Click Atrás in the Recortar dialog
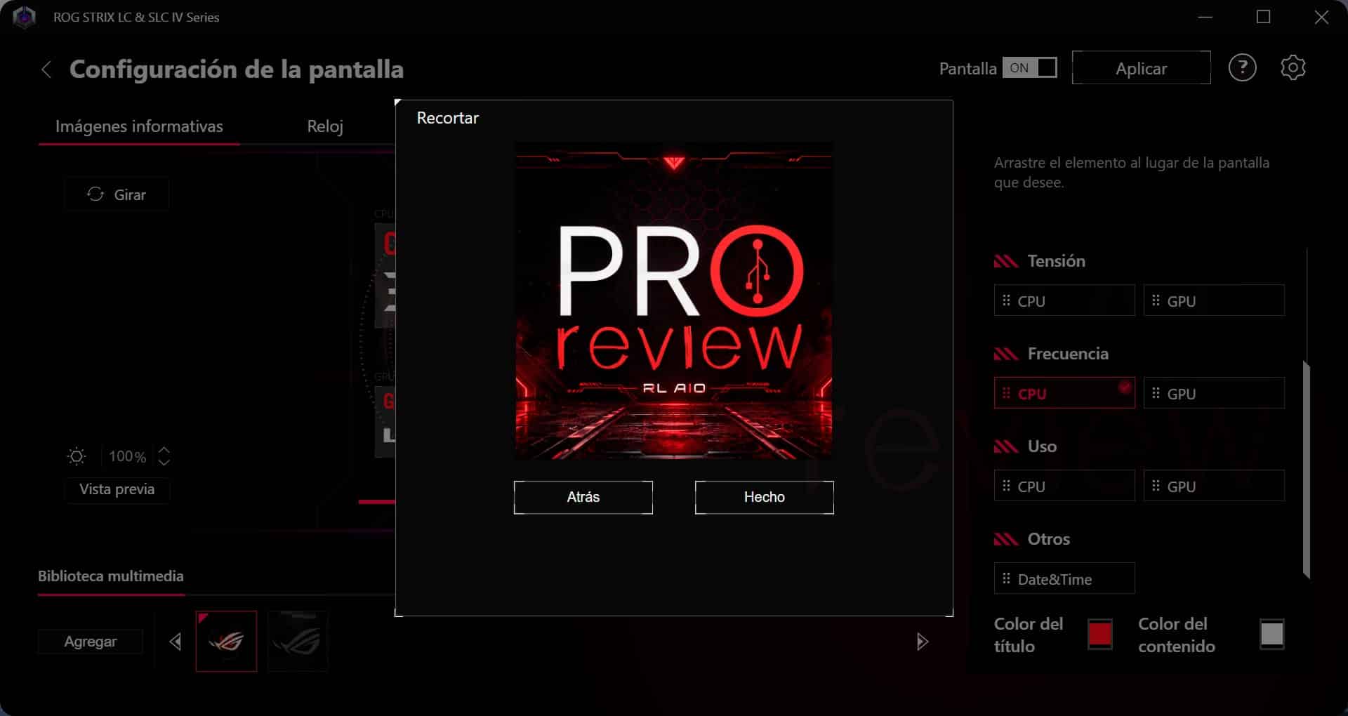Image resolution: width=1348 pixels, height=716 pixels. pos(583,497)
